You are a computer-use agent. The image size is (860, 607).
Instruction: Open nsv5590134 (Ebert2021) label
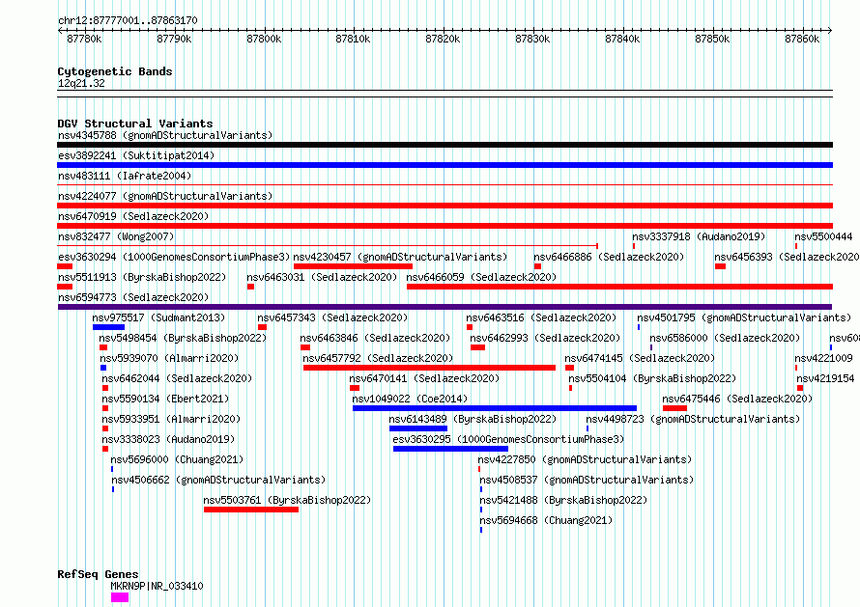(x=165, y=399)
